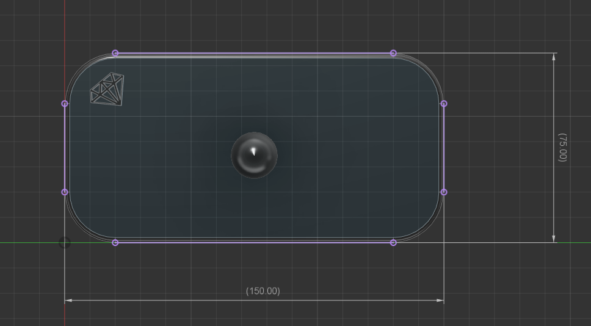Select the vertical 75.00 dimension line
Image resolution: width=591 pixels, height=326 pixels.
553,148
